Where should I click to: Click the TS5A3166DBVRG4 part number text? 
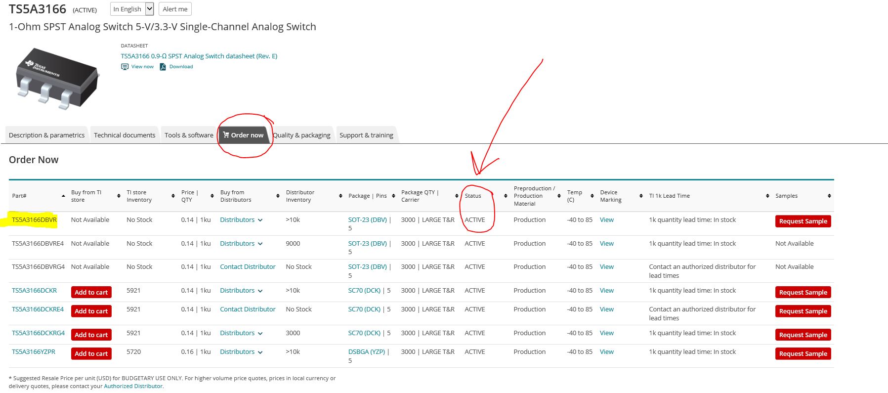click(38, 267)
